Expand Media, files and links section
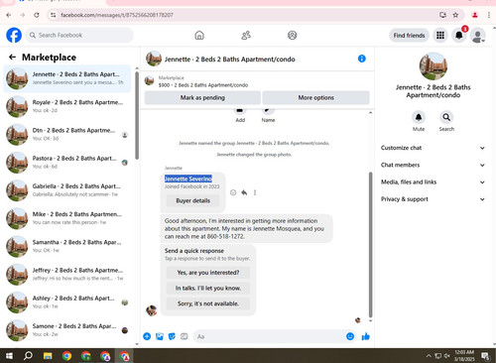This screenshot has width=496, height=363. [433, 182]
